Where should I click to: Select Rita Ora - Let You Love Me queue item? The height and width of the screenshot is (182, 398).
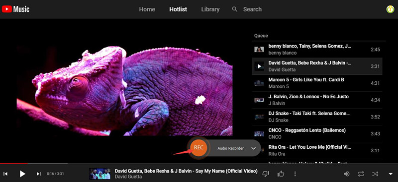coord(317,150)
